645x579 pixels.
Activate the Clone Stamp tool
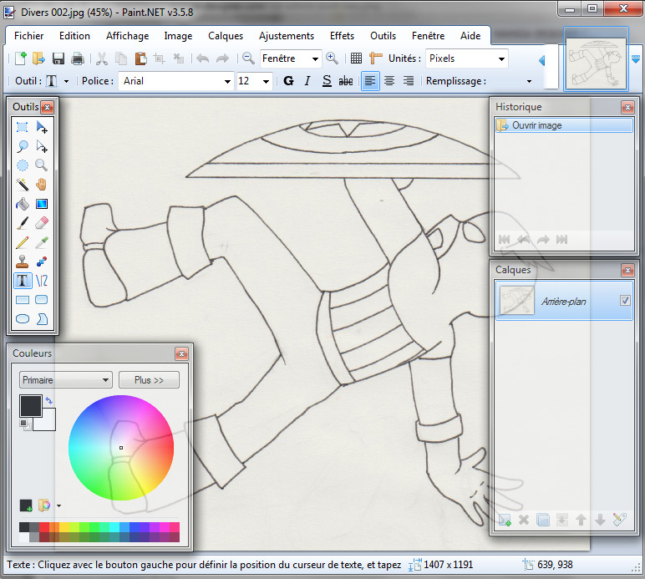pos(23,262)
